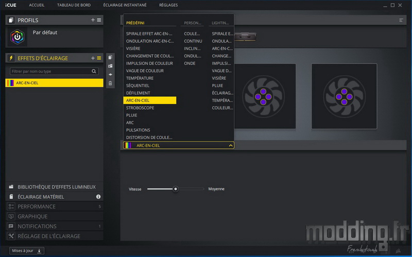
Task: Choose ONDULATION ARC-EN-C... in Prédéfini list
Action: tap(150, 41)
